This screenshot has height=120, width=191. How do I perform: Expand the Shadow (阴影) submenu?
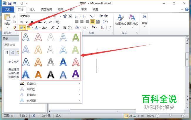(51, 89)
